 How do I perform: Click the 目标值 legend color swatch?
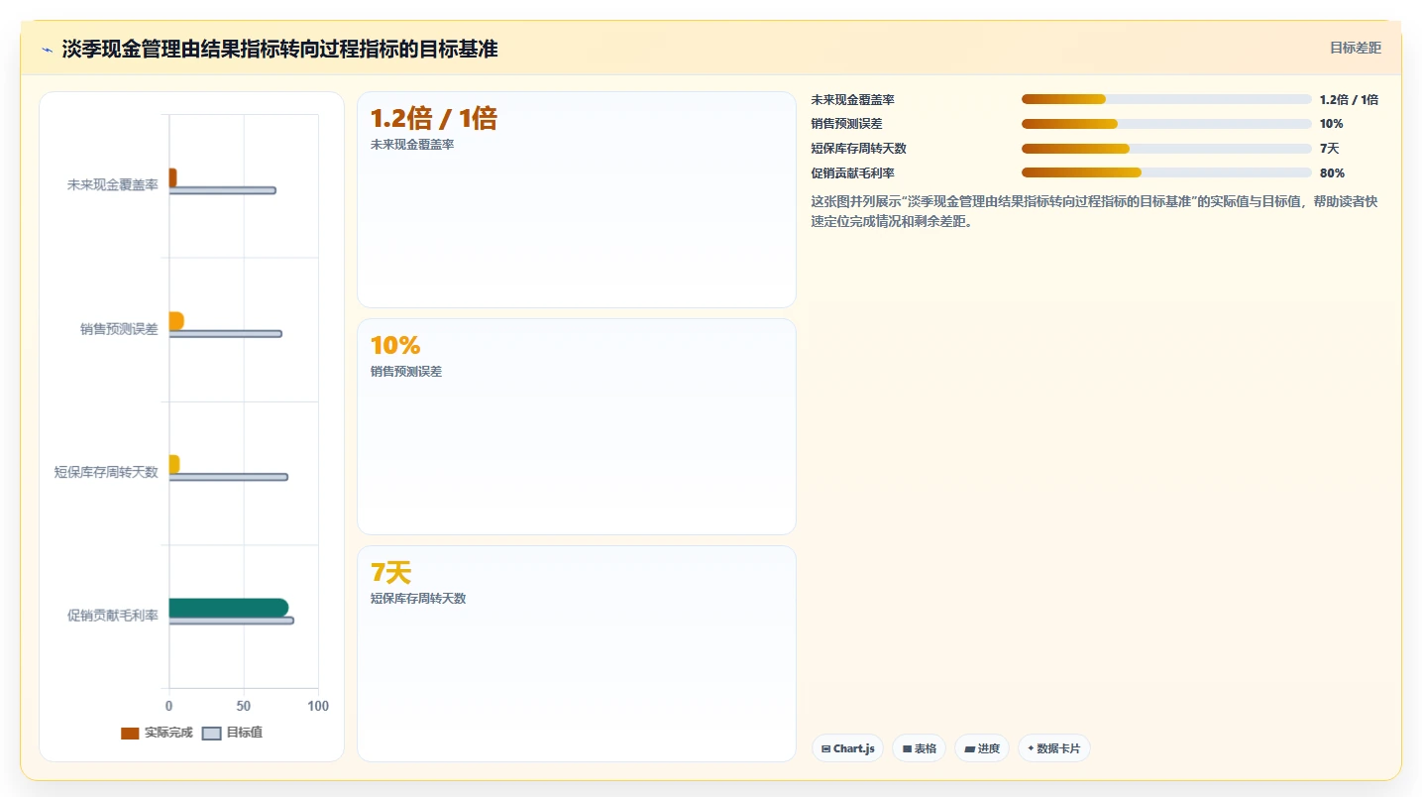tap(212, 734)
